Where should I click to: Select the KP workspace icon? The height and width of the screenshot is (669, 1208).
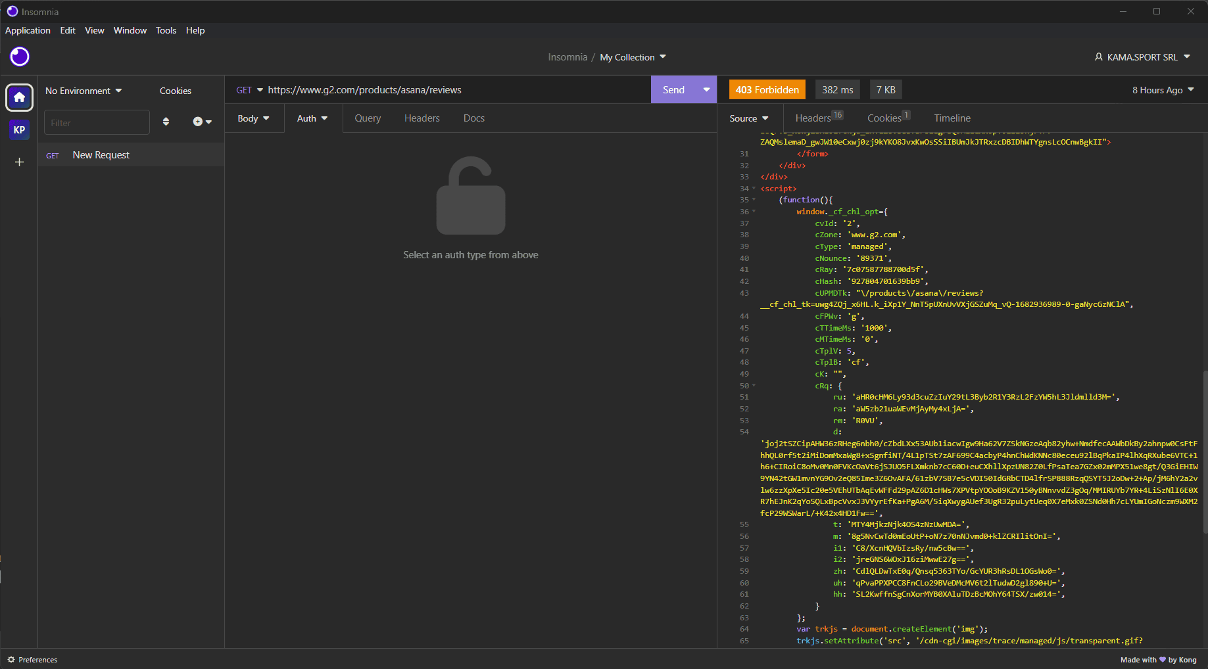pos(19,129)
